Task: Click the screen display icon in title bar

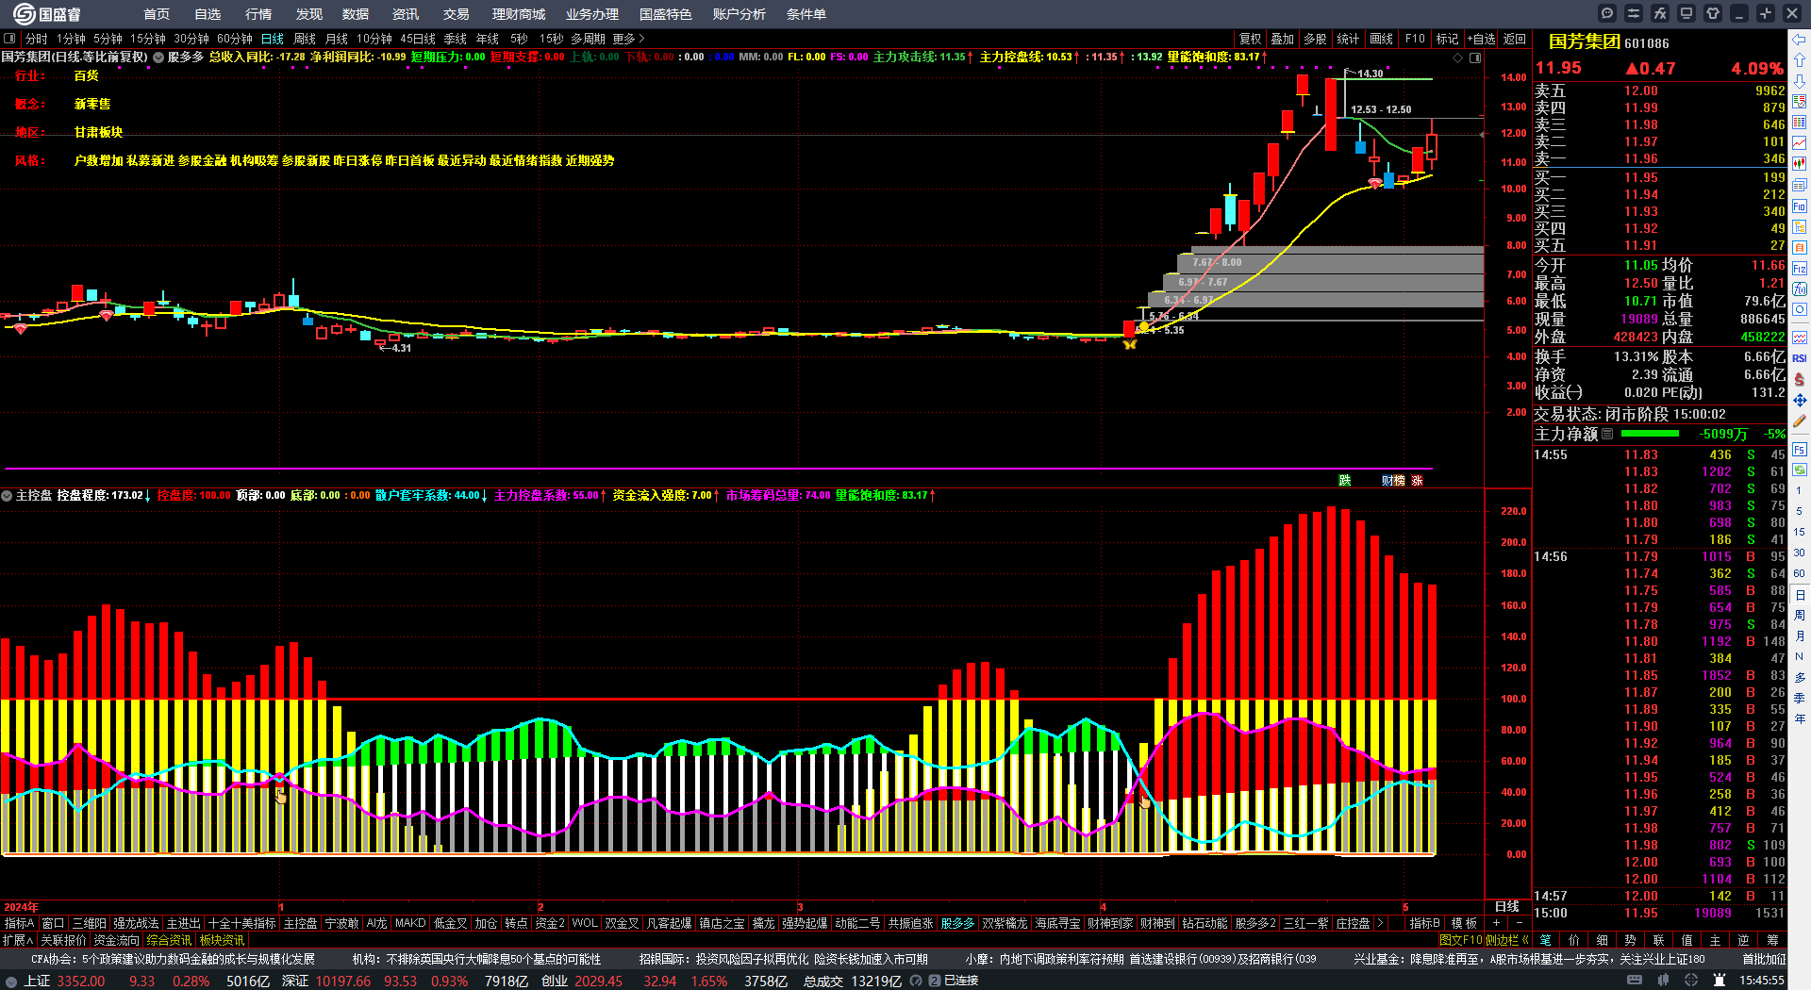Action: [x=1686, y=13]
